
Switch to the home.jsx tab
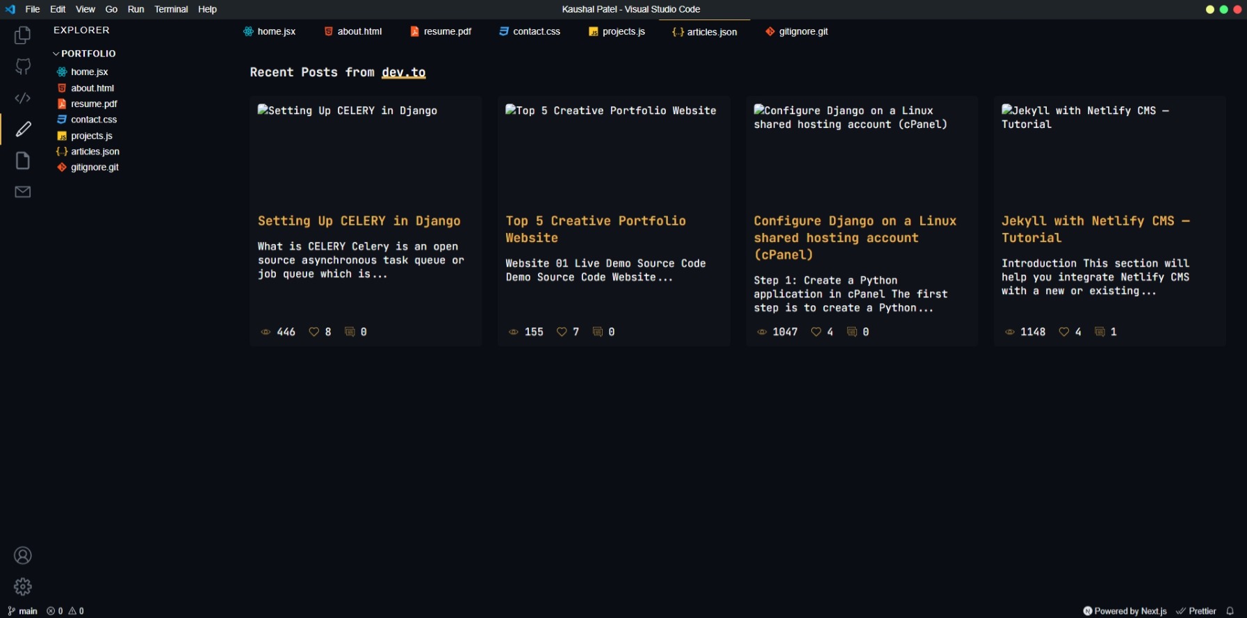pos(270,31)
